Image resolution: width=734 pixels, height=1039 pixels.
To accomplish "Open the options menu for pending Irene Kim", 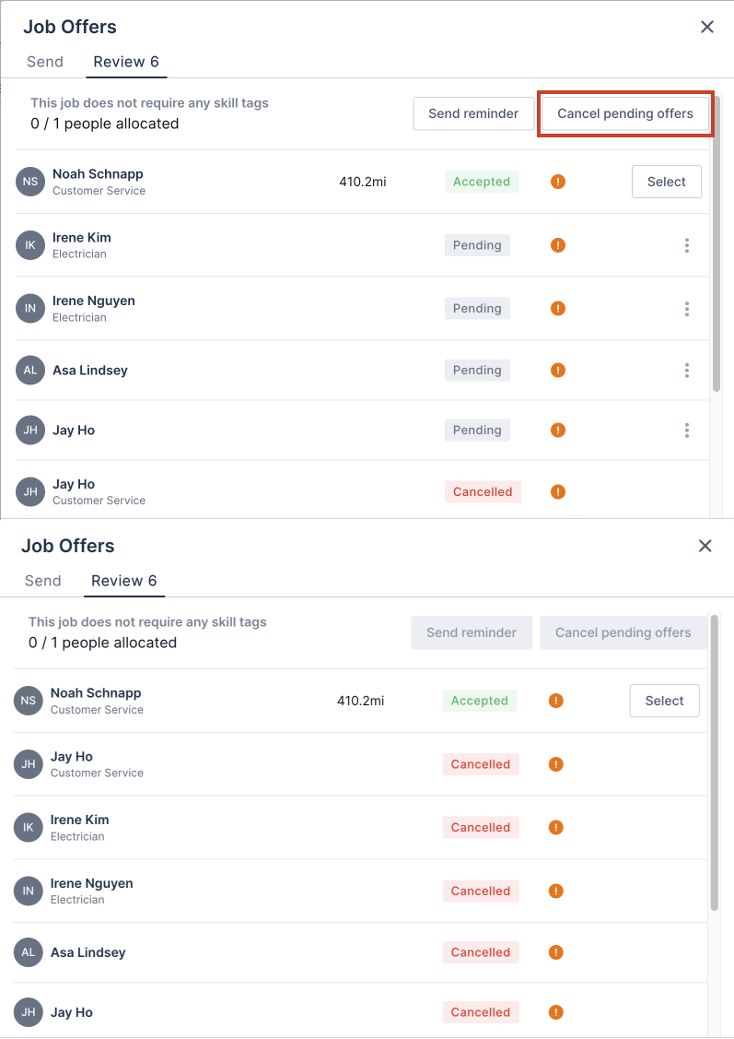I will coord(687,245).
